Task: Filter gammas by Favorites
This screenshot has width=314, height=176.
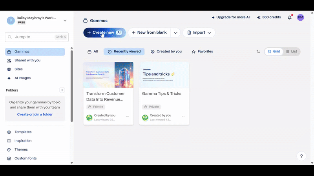Action: click(x=202, y=52)
